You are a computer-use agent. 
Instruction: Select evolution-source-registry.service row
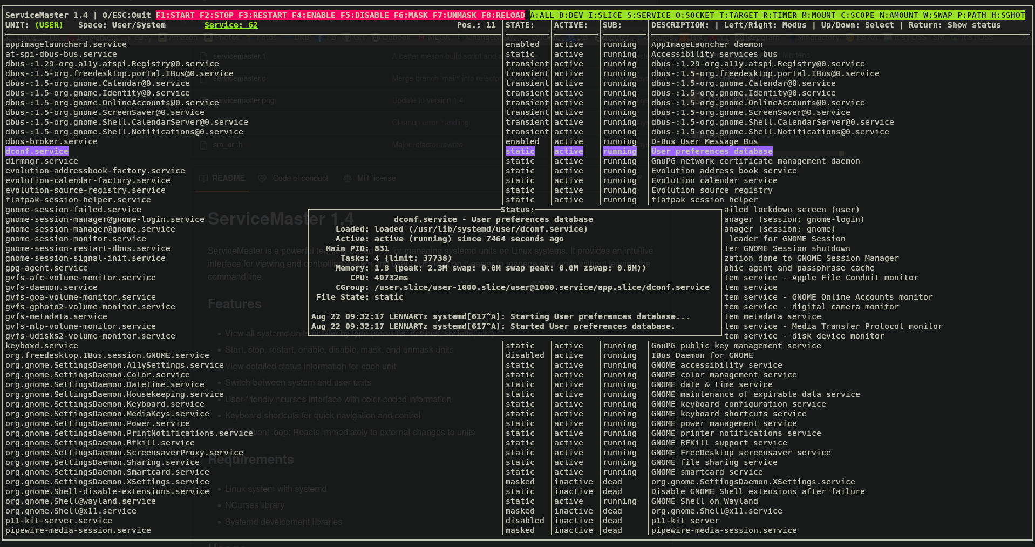click(x=85, y=190)
